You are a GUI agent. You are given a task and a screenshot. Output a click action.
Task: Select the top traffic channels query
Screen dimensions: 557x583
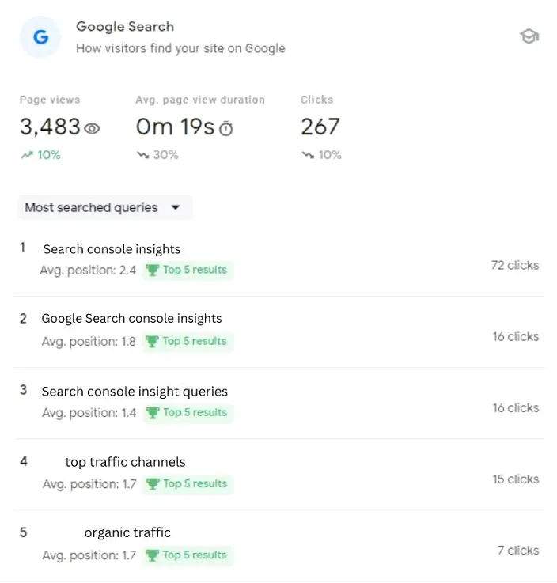tap(125, 462)
